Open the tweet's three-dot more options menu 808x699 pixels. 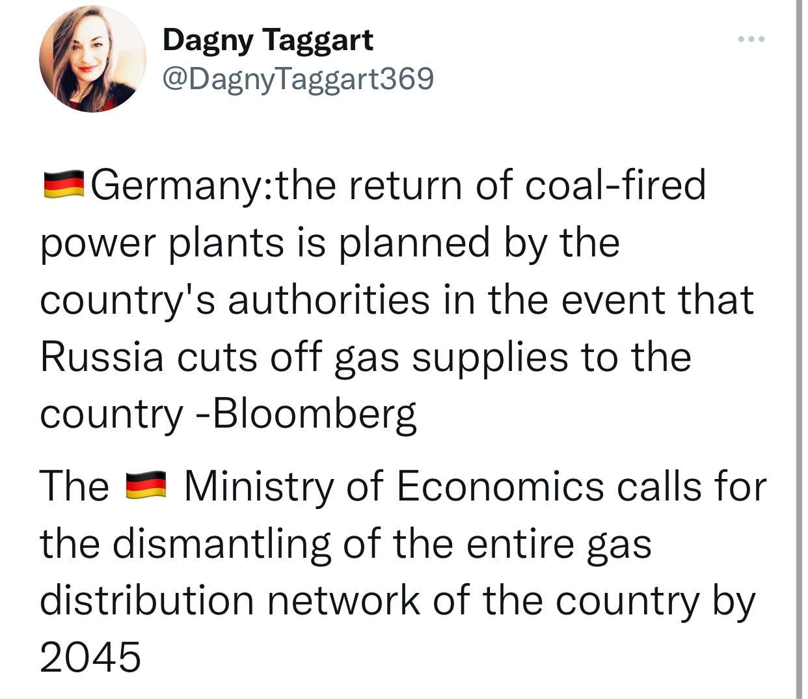tap(751, 40)
